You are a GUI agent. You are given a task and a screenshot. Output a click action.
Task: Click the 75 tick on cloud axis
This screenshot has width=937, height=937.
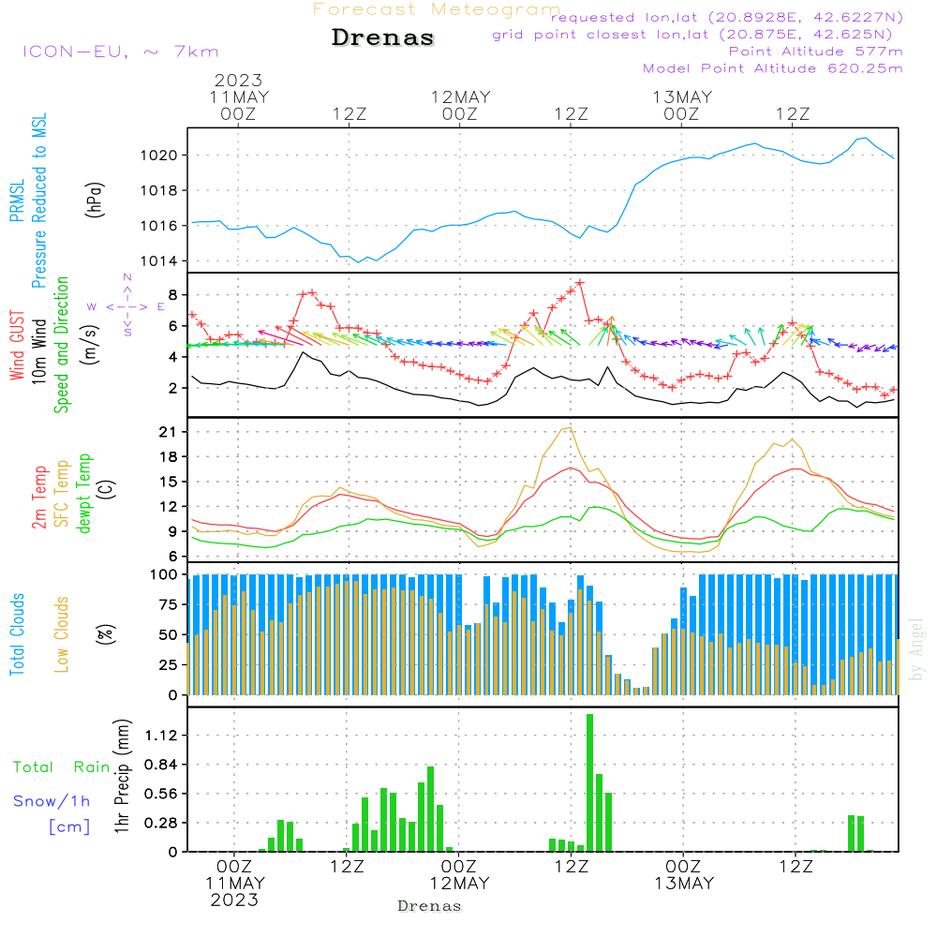point(168,604)
